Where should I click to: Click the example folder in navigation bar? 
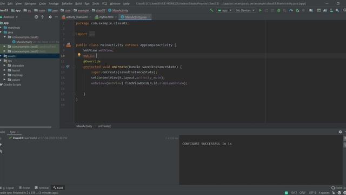(x=81, y=10)
